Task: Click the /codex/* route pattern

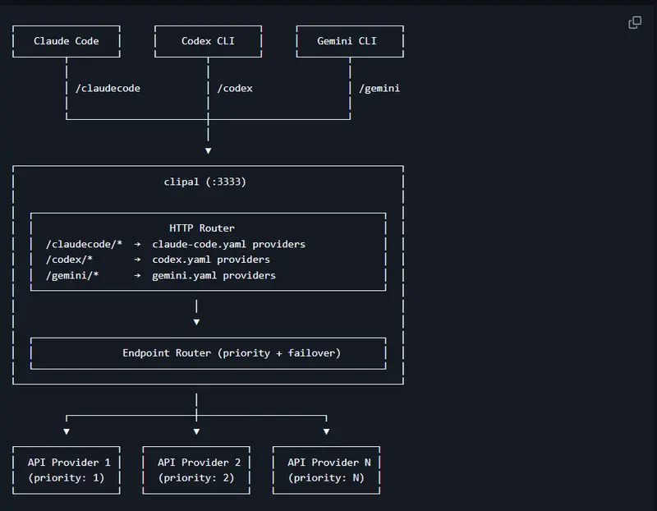Action: click(x=70, y=260)
